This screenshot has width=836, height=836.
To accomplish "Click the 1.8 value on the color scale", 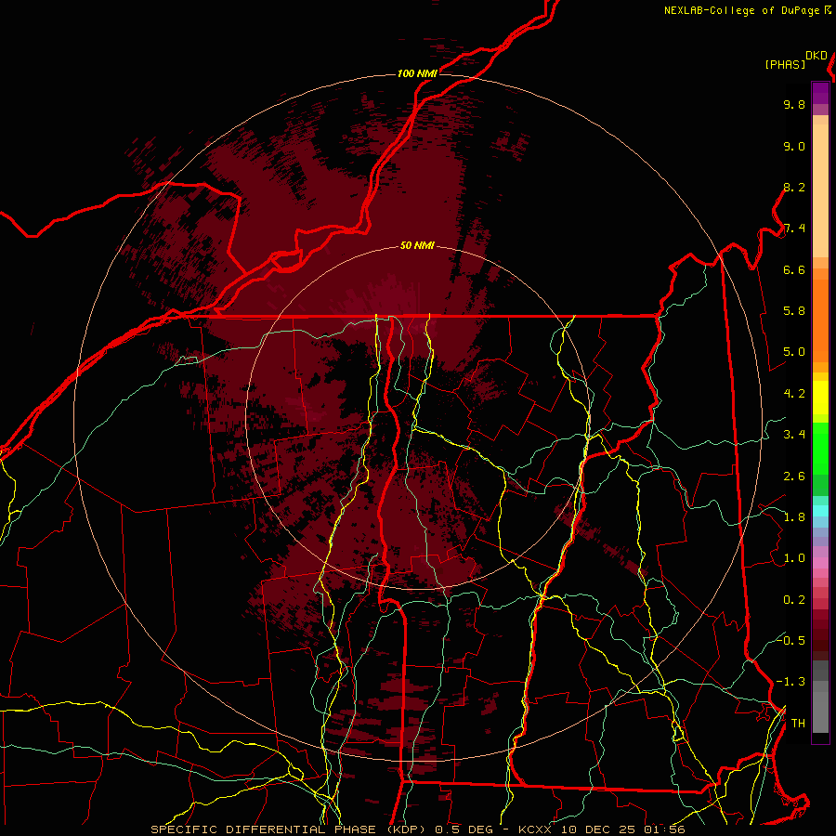I will 794,517.
